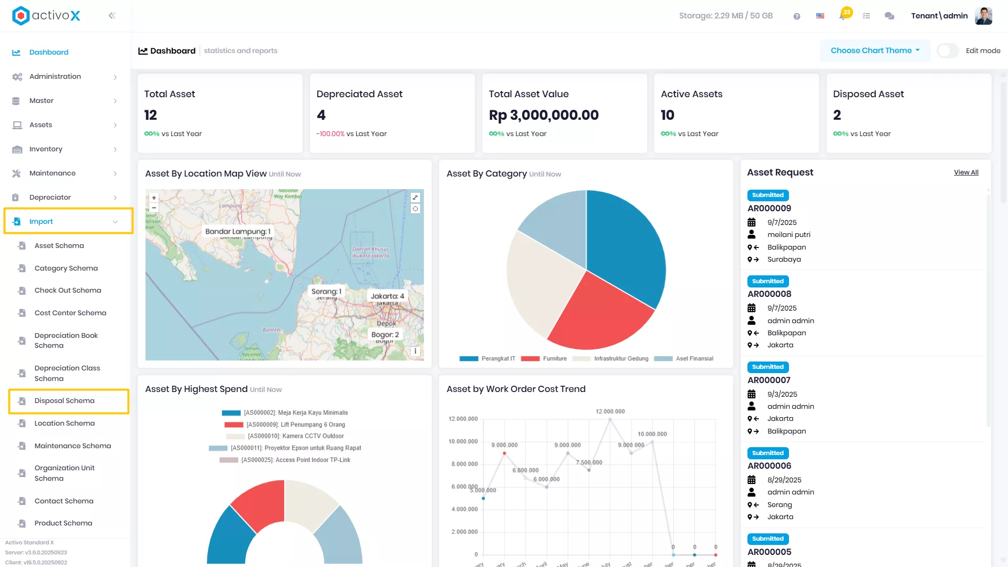This screenshot has height=567, width=1008.
Task: Click the Bandar Lampung: 1 map label
Action: pyautogui.click(x=237, y=232)
